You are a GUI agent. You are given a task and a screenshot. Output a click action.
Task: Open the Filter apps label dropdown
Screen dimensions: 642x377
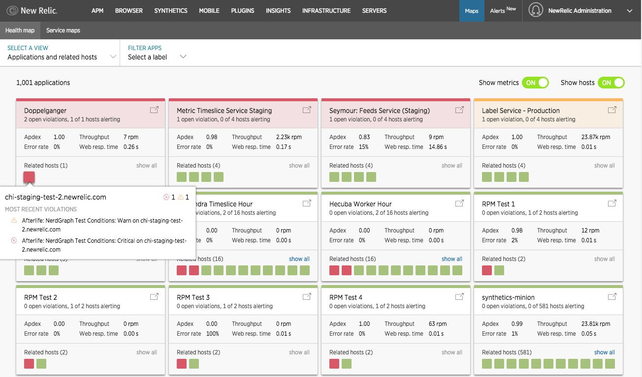pyautogui.click(x=157, y=53)
